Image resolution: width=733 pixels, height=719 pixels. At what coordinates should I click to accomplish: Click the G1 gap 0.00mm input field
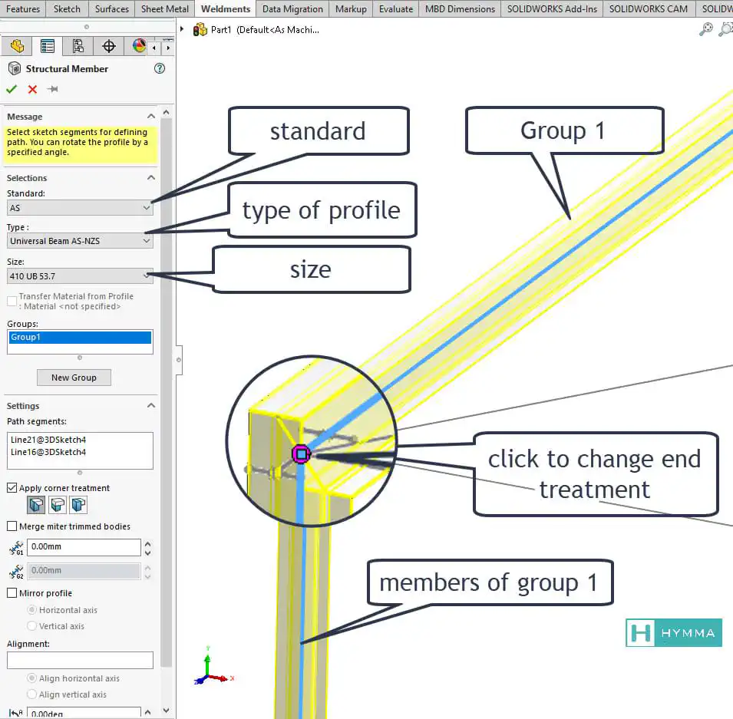(84, 546)
